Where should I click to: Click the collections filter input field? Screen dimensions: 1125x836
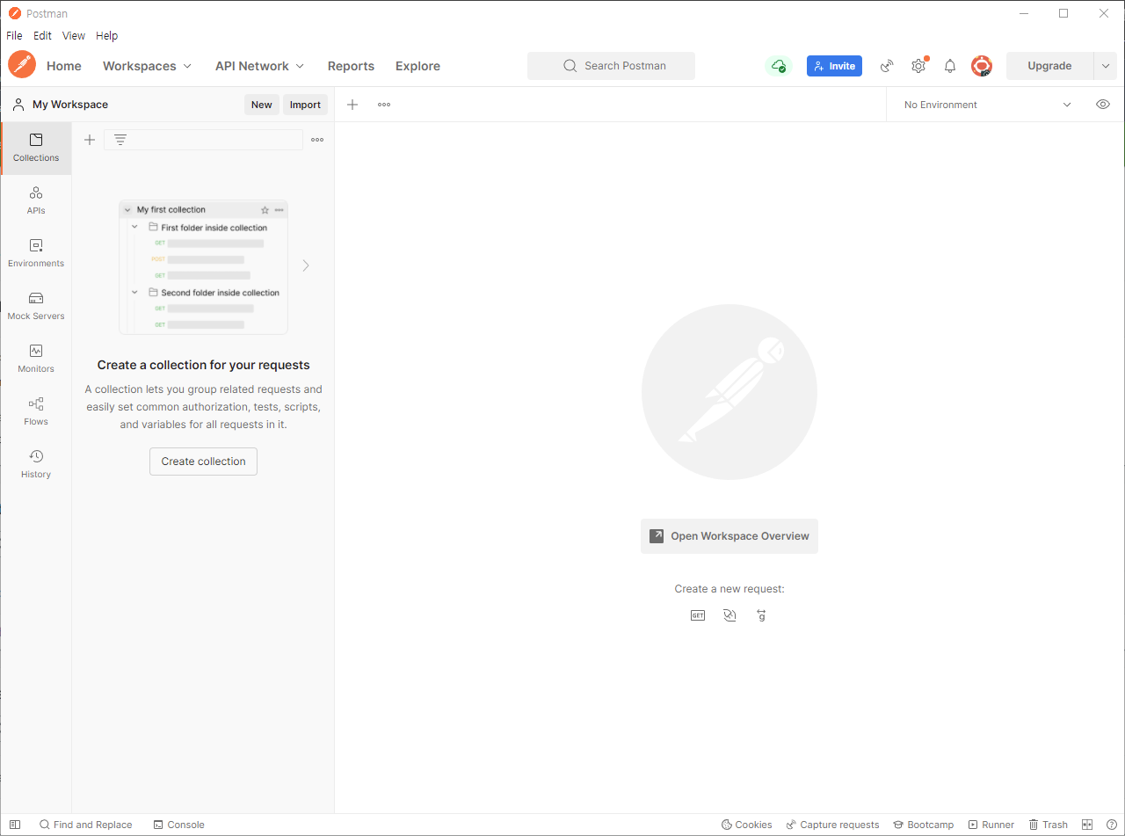(204, 140)
